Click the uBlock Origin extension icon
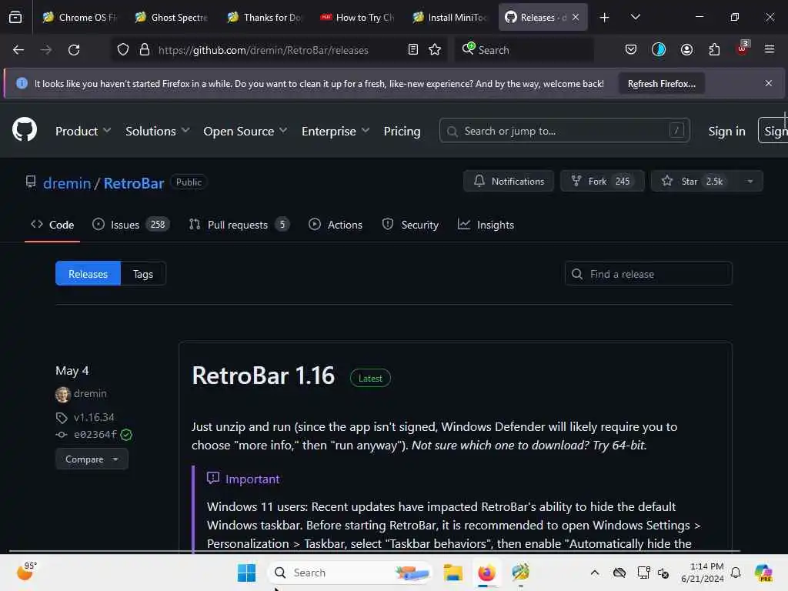788x591 pixels. click(742, 48)
